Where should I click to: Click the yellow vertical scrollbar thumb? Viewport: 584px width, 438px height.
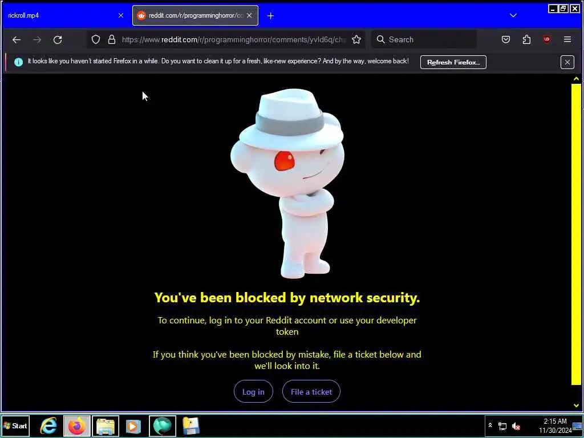point(576,234)
